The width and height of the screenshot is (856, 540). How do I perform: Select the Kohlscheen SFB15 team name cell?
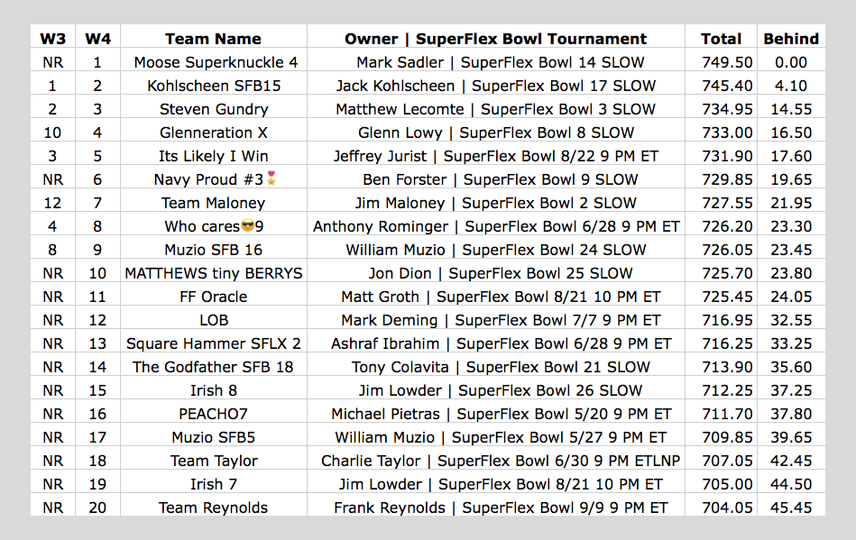(x=214, y=86)
